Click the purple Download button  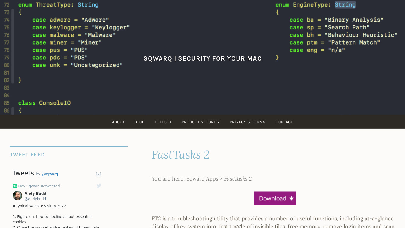[275, 198]
